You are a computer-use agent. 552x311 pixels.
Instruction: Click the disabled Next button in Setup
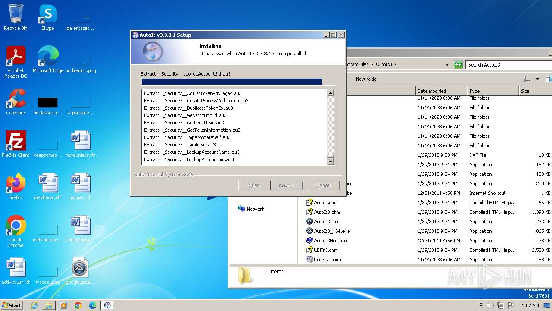pos(286,185)
